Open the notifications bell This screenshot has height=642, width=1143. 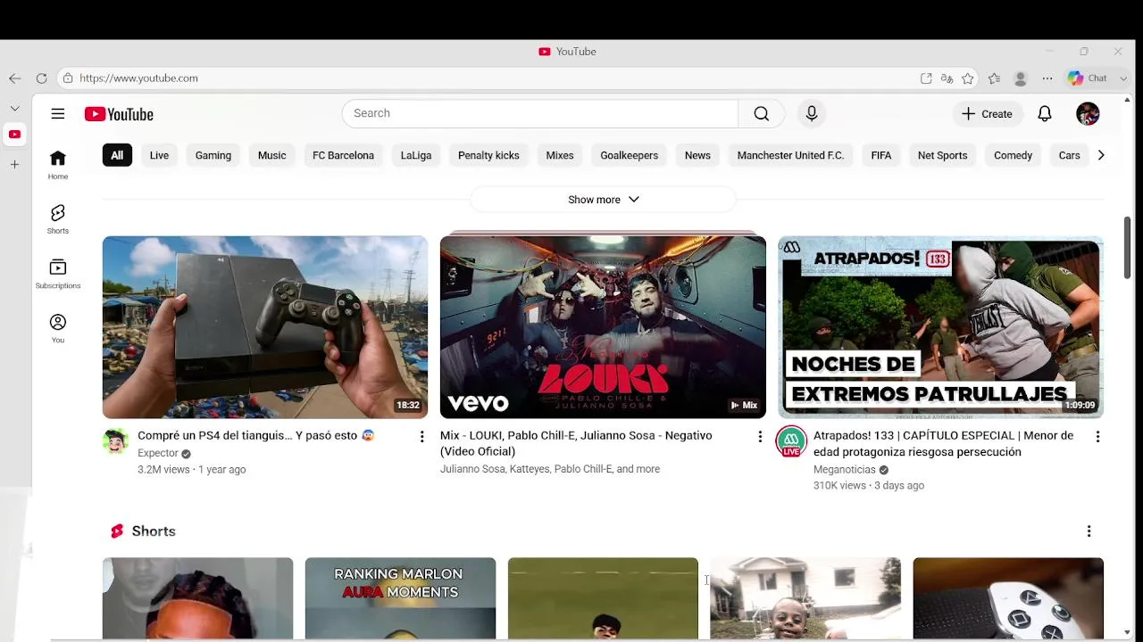click(x=1045, y=114)
